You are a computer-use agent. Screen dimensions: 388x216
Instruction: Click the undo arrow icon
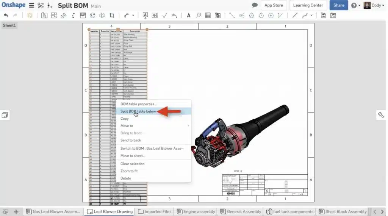pos(6,15)
